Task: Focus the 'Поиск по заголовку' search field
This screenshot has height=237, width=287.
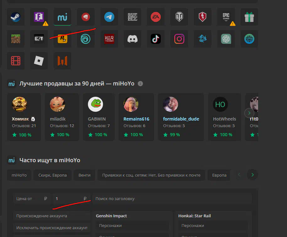Action: click(x=172, y=198)
